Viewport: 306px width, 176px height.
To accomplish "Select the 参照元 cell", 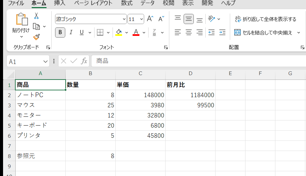I will [x=40, y=156].
